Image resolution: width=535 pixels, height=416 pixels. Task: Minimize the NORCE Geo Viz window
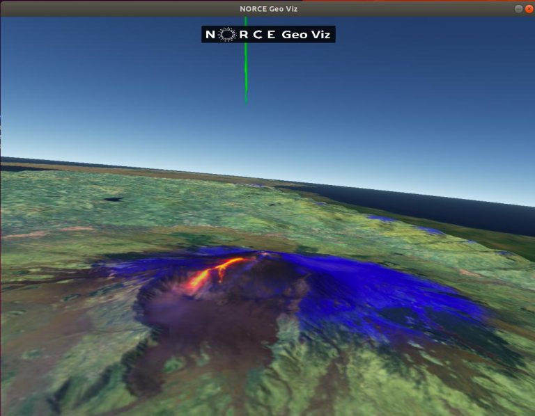pos(518,9)
